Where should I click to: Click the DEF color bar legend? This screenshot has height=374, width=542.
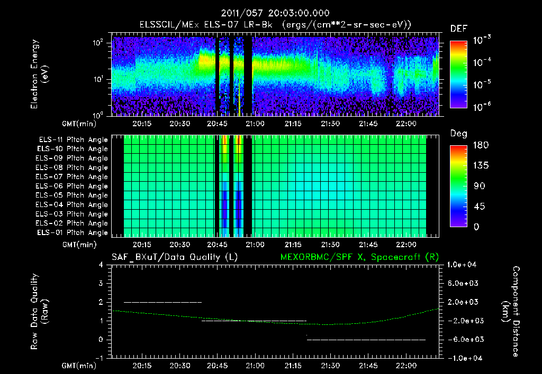tap(458, 74)
